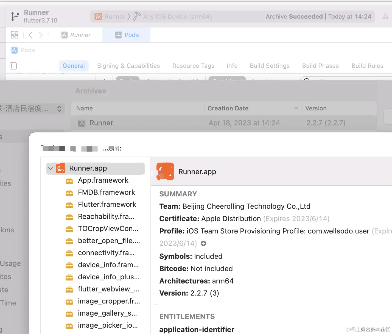Collapse the Runner.app tree node
Screen dimensions: 392x334
(x=51, y=168)
